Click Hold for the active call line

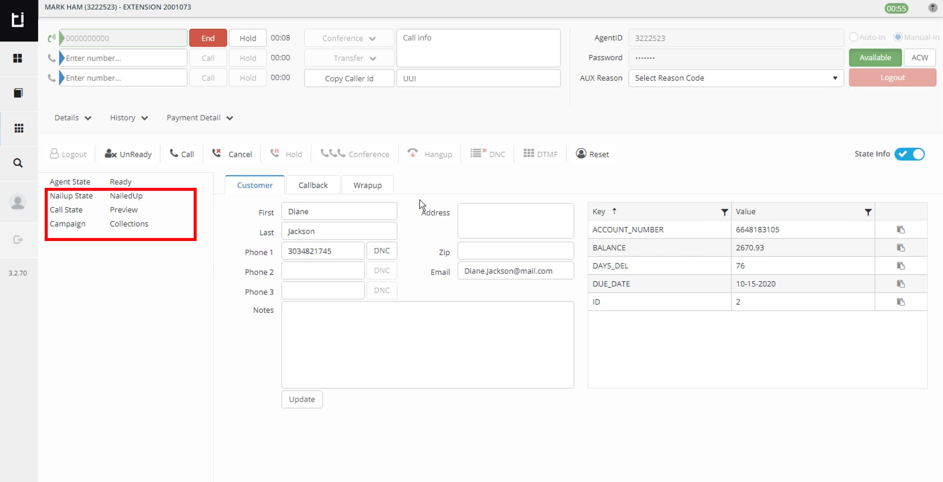tap(248, 38)
